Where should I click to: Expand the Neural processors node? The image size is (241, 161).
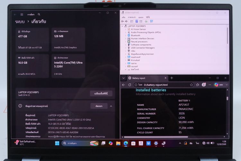point(125,42)
